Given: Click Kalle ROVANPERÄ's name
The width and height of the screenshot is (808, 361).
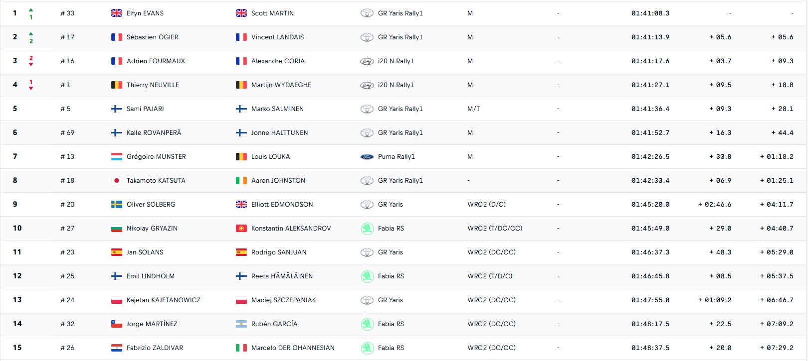Looking at the screenshot, I should pyautogui.click(x=154, y=133).
